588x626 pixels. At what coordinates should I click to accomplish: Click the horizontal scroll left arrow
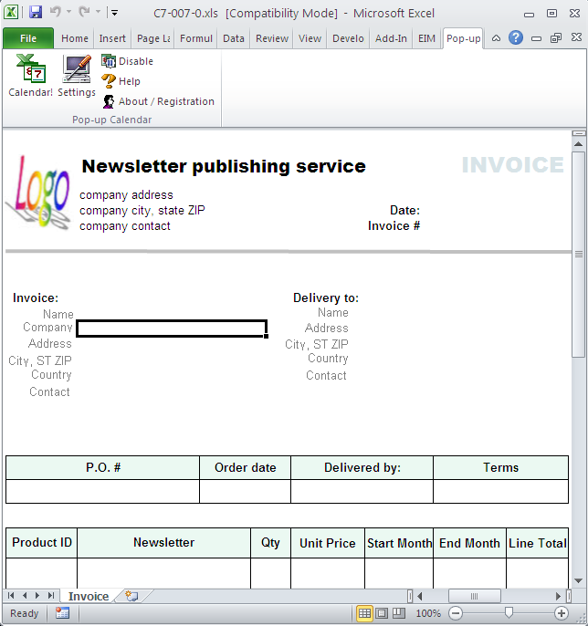[419, 596]
